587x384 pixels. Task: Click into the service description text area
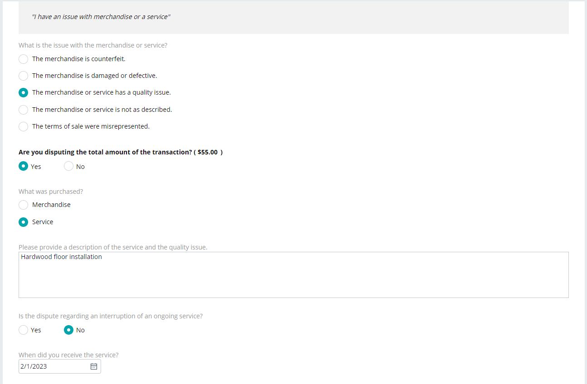click(x=293, y=275)
